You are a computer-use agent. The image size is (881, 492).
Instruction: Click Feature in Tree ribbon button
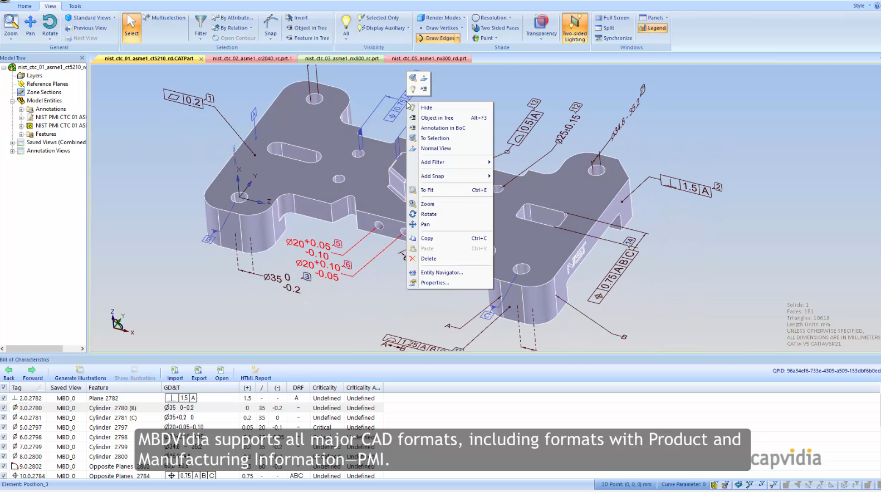pyautogui.click(x=307, y=38)
